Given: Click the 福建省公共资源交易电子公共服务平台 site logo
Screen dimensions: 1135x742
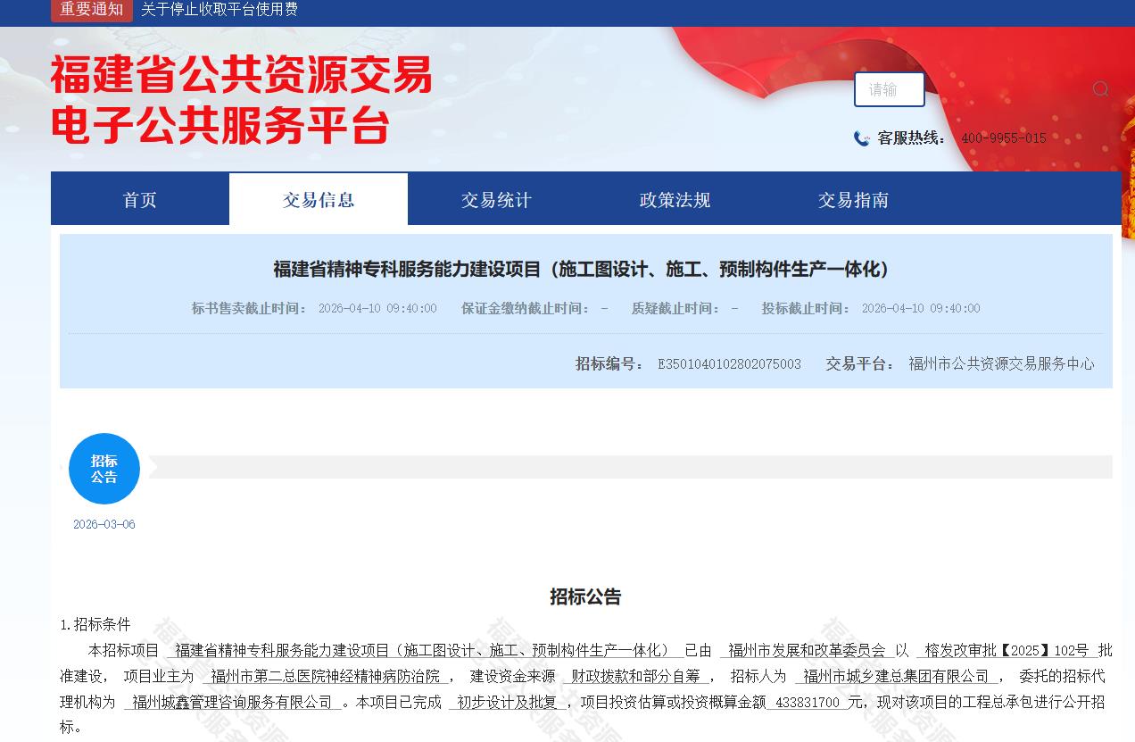Looking at the screenshot, I should click(241, 100).
